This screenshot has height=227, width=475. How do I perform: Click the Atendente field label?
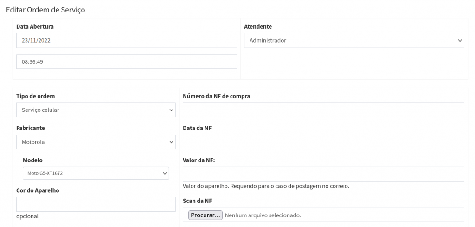(x=258, y=26)
